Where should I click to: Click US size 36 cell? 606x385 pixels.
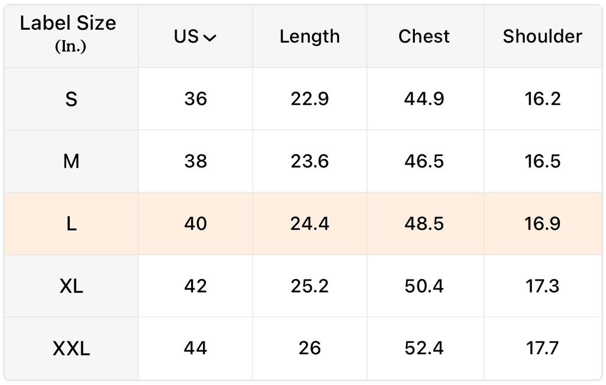tap(195, 99)
